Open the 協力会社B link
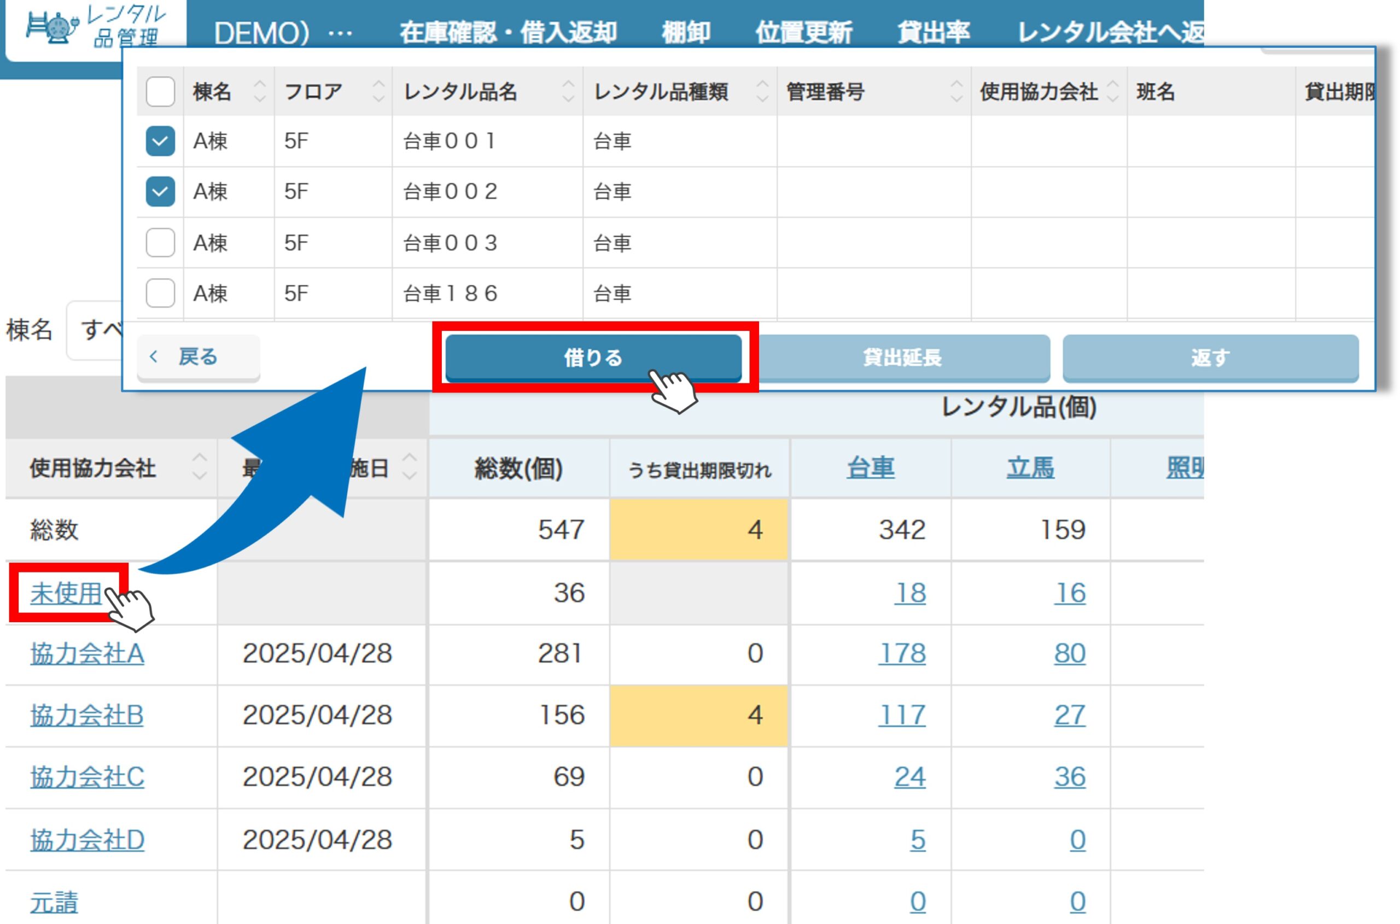This screenshot has width=1400, height=924. 86,715
